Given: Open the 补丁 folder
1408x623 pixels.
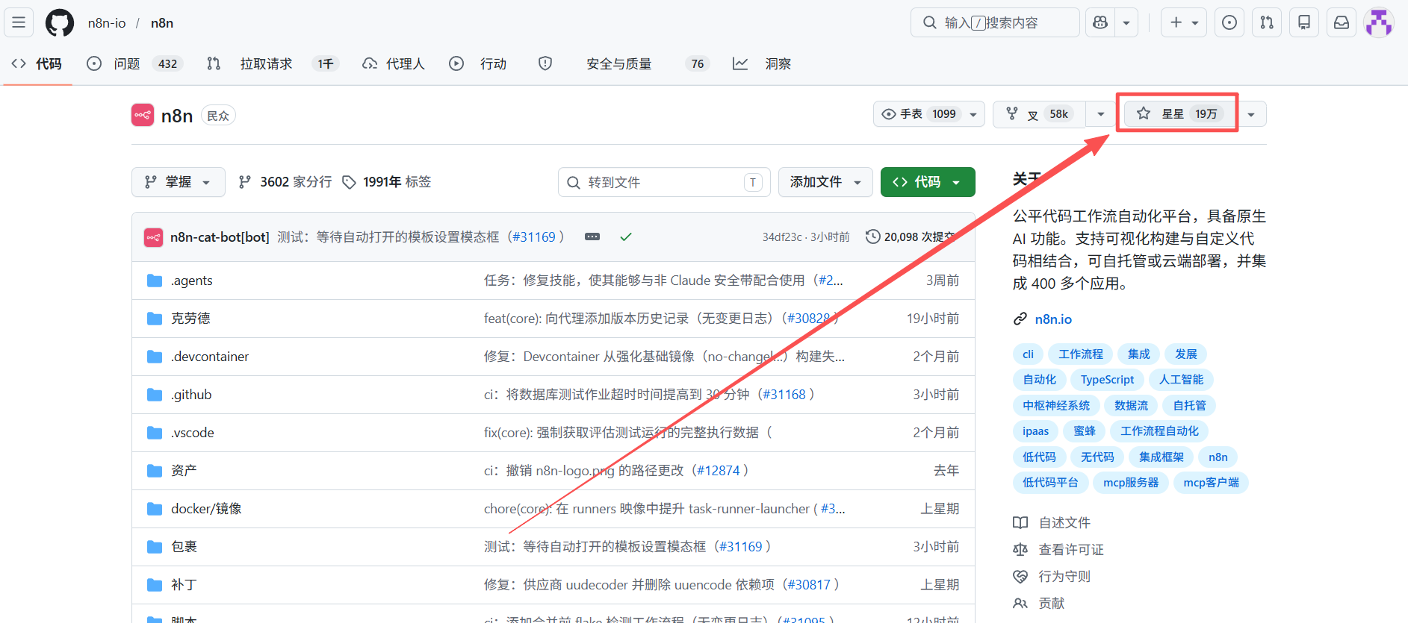Looking at the screenshot, I should 184,585.
